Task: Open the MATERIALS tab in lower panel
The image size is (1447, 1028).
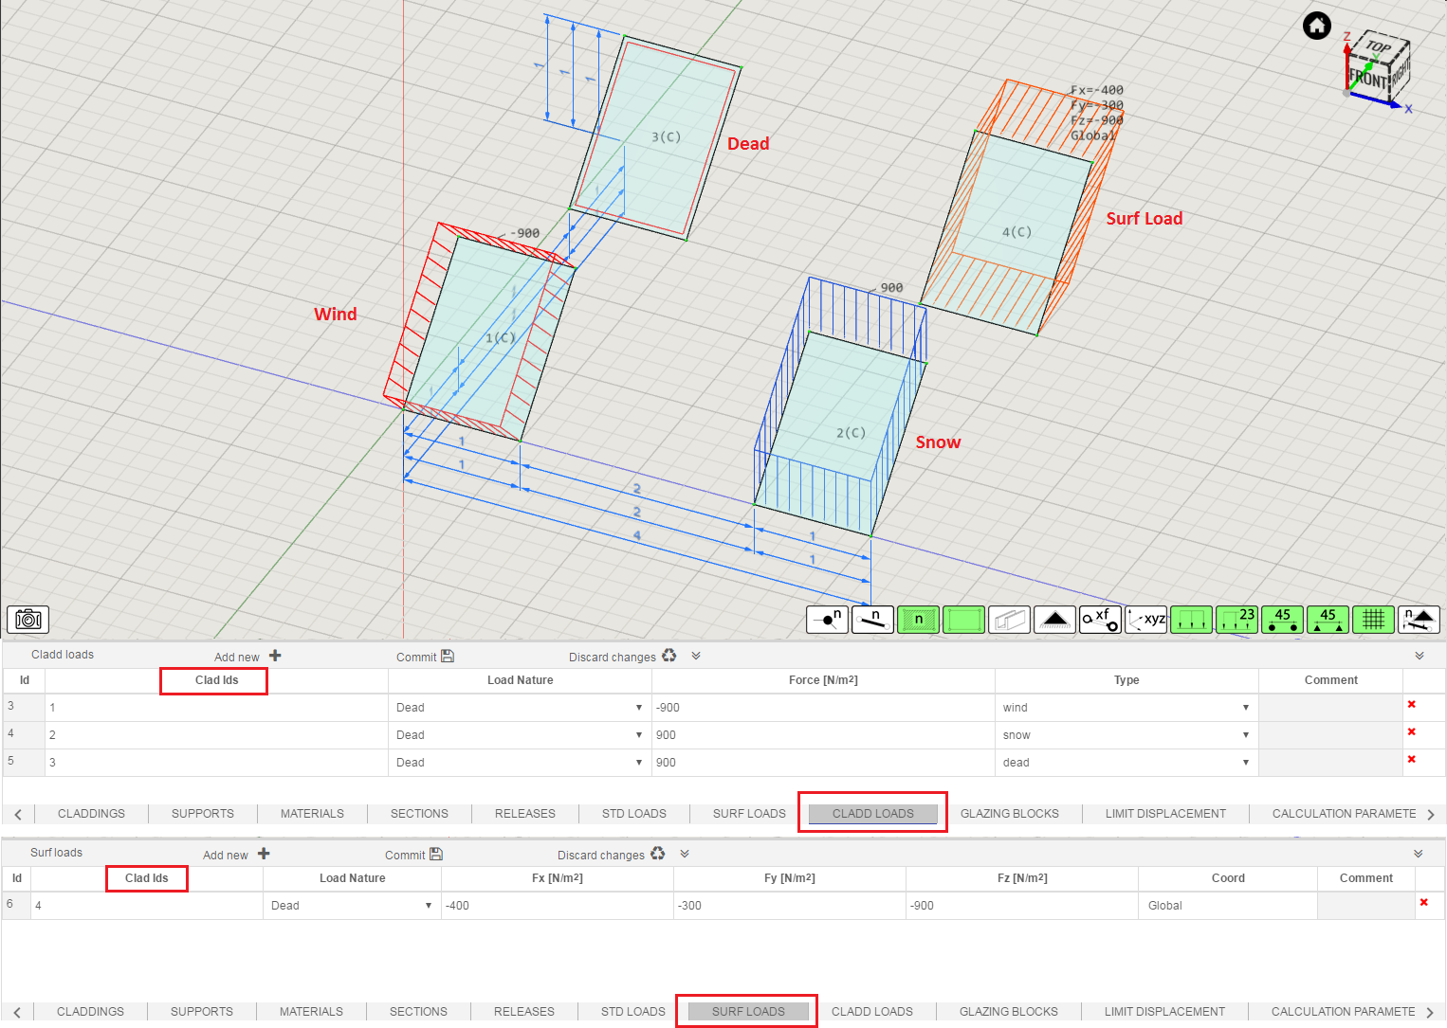Action: click(311, 1011)
